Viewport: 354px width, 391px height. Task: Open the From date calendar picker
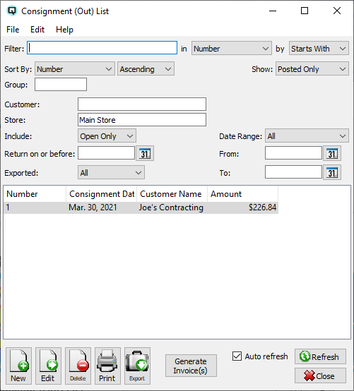coord(332,153)
